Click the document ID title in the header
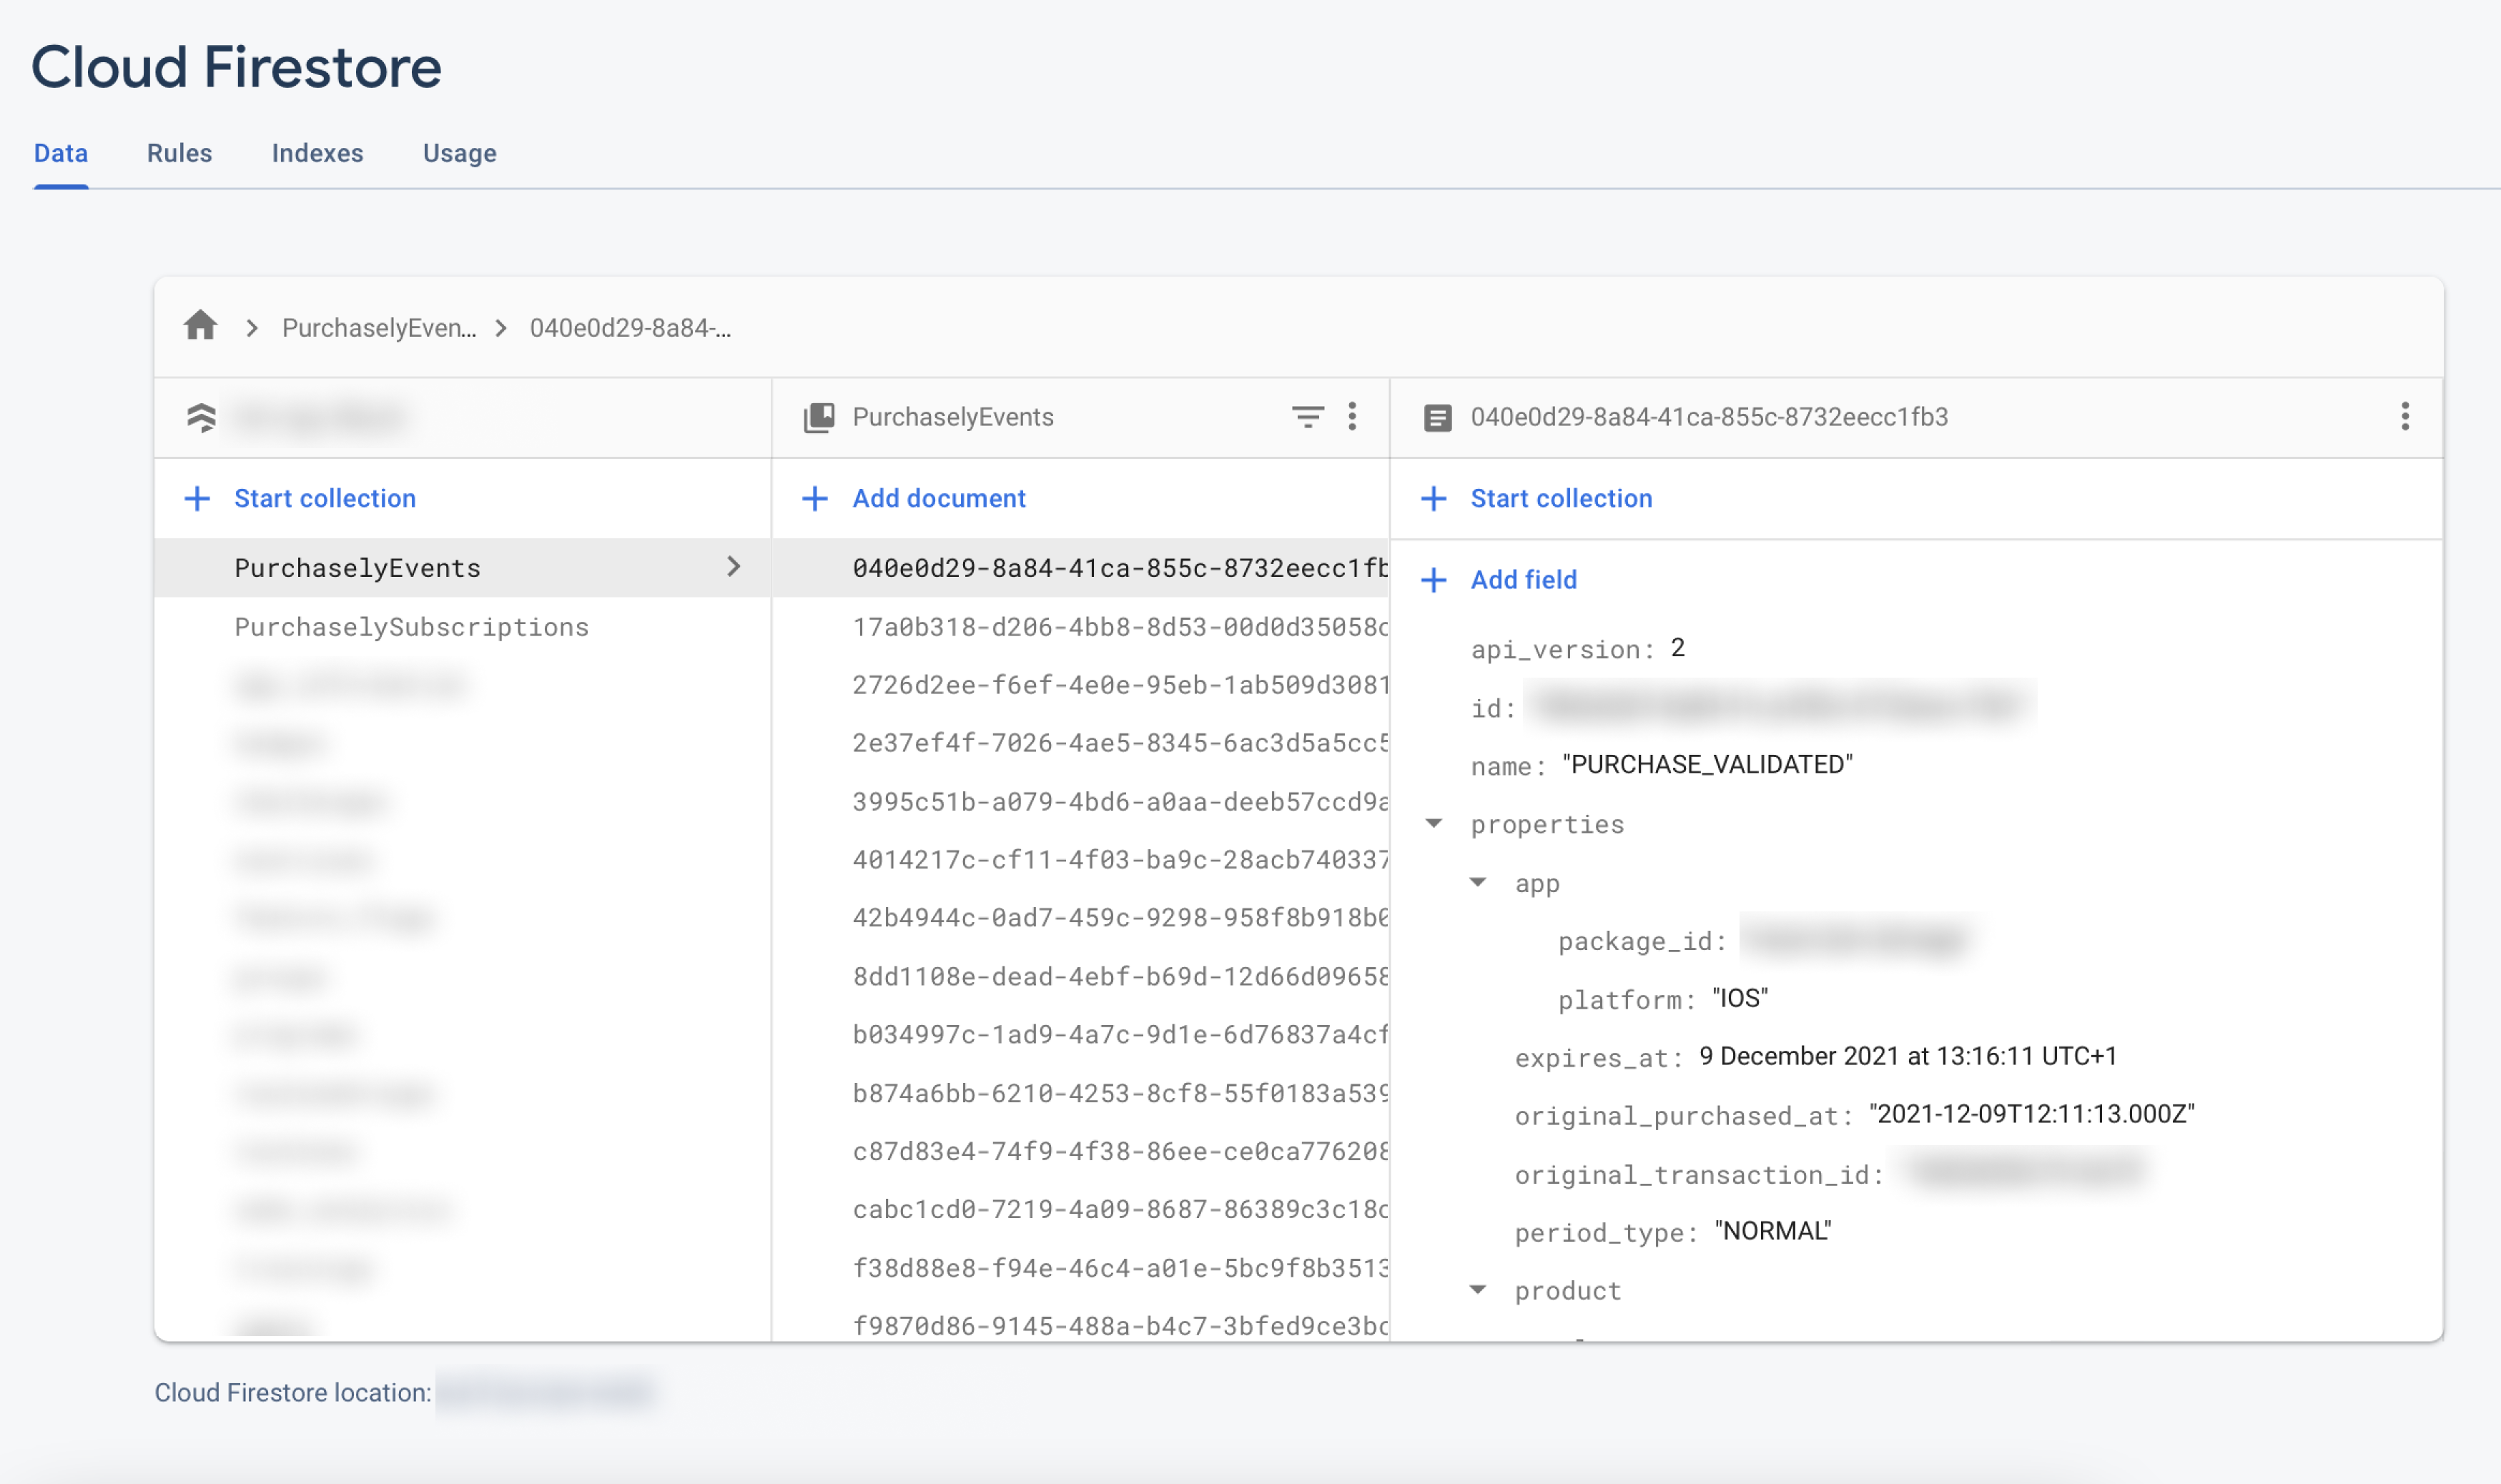 [1709, 417]
